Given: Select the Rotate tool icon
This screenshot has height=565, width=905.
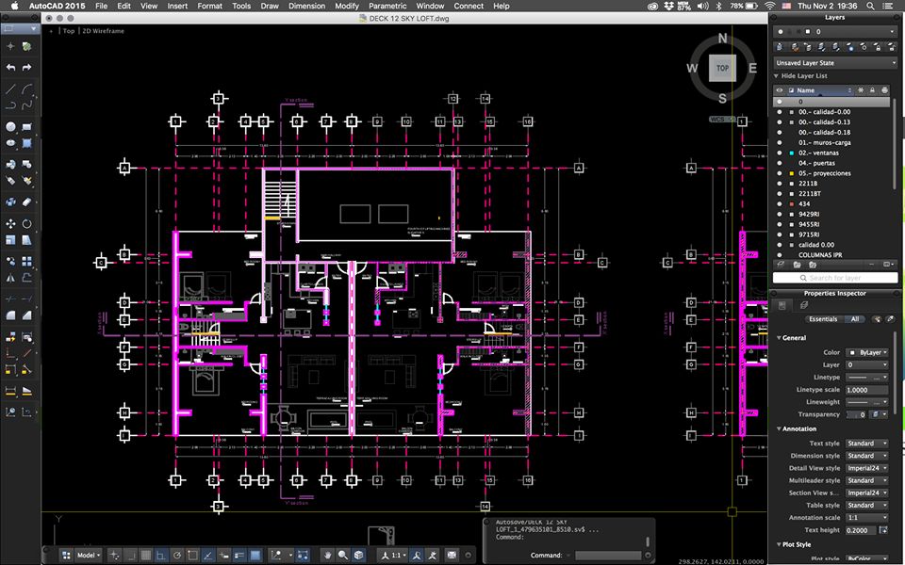Looking at the screenshot, I should (27, 223).
